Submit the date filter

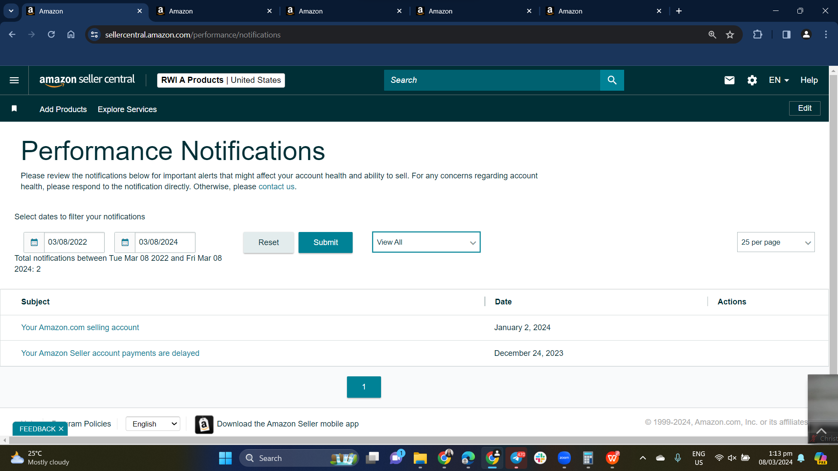click(x=326, y=242)
